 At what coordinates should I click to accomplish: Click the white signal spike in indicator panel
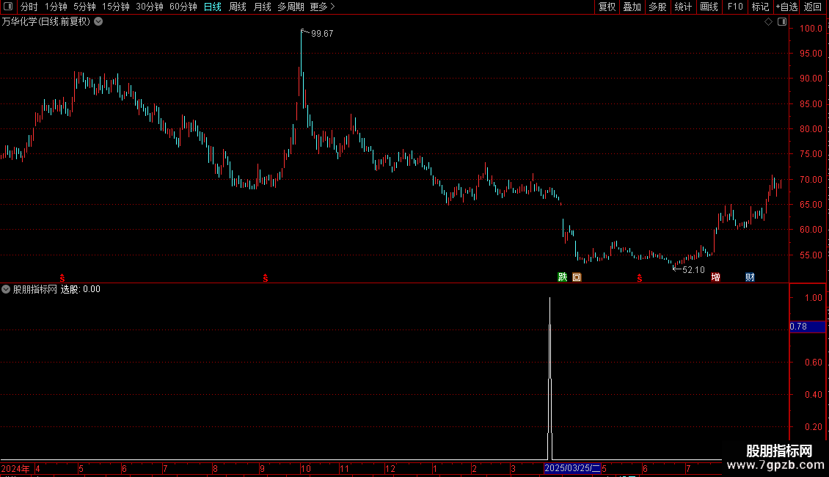pos(549,379)
